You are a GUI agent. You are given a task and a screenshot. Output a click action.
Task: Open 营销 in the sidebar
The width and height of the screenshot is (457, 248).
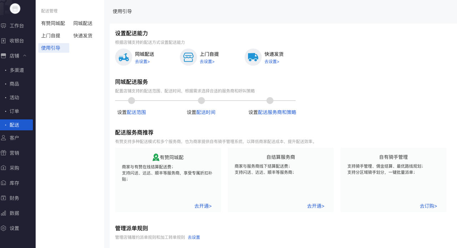[x=14, y=153]
